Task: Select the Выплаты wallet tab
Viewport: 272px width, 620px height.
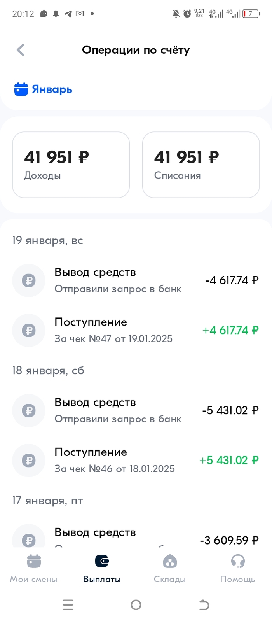Action: (x=102, y=568)
